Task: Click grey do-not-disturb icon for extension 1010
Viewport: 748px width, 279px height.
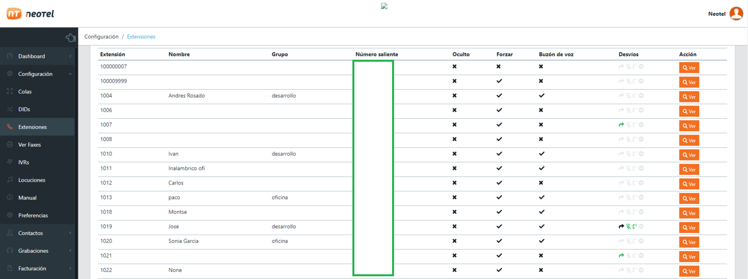Action: (641, 154)
